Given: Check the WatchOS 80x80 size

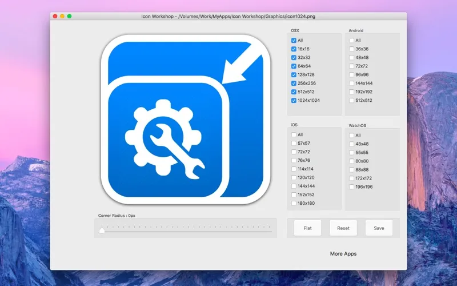Looking at the screenshot, I should coord(351,161).
